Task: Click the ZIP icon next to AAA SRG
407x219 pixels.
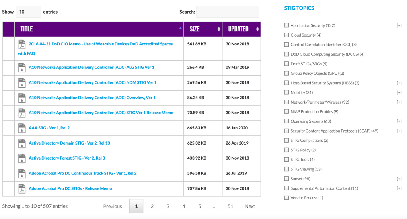Action: [22, 128]
